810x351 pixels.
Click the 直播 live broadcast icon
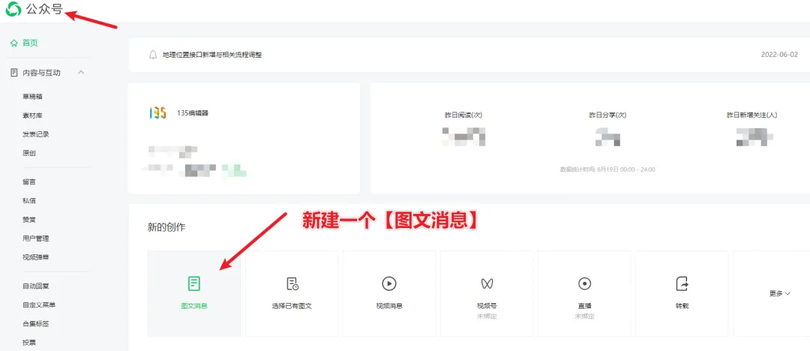tap(584, 283)
